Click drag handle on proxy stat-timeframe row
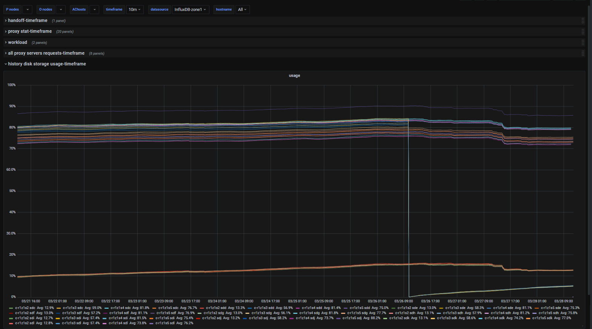 tap(583, 32)
